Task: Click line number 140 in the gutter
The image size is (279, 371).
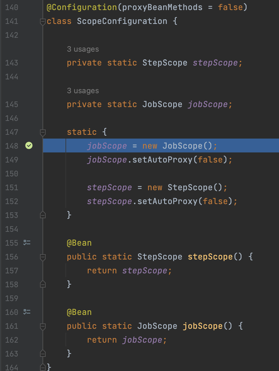Action: 12,7
